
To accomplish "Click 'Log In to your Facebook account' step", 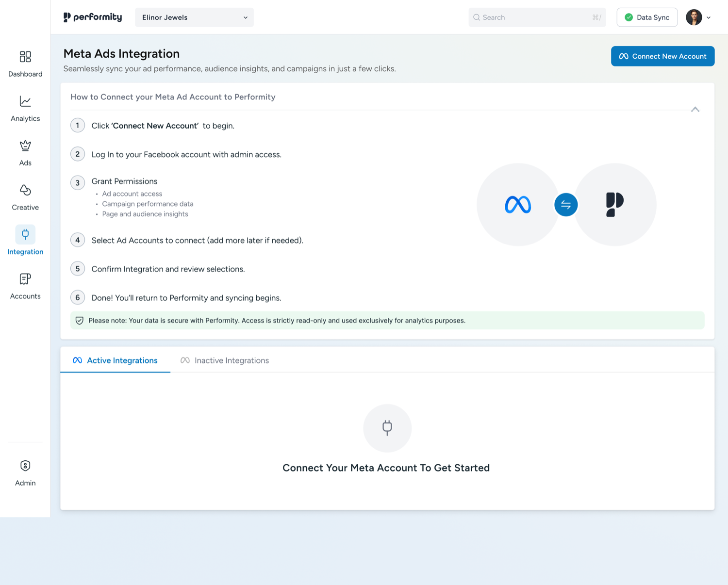I will click(x=186, y=154).
